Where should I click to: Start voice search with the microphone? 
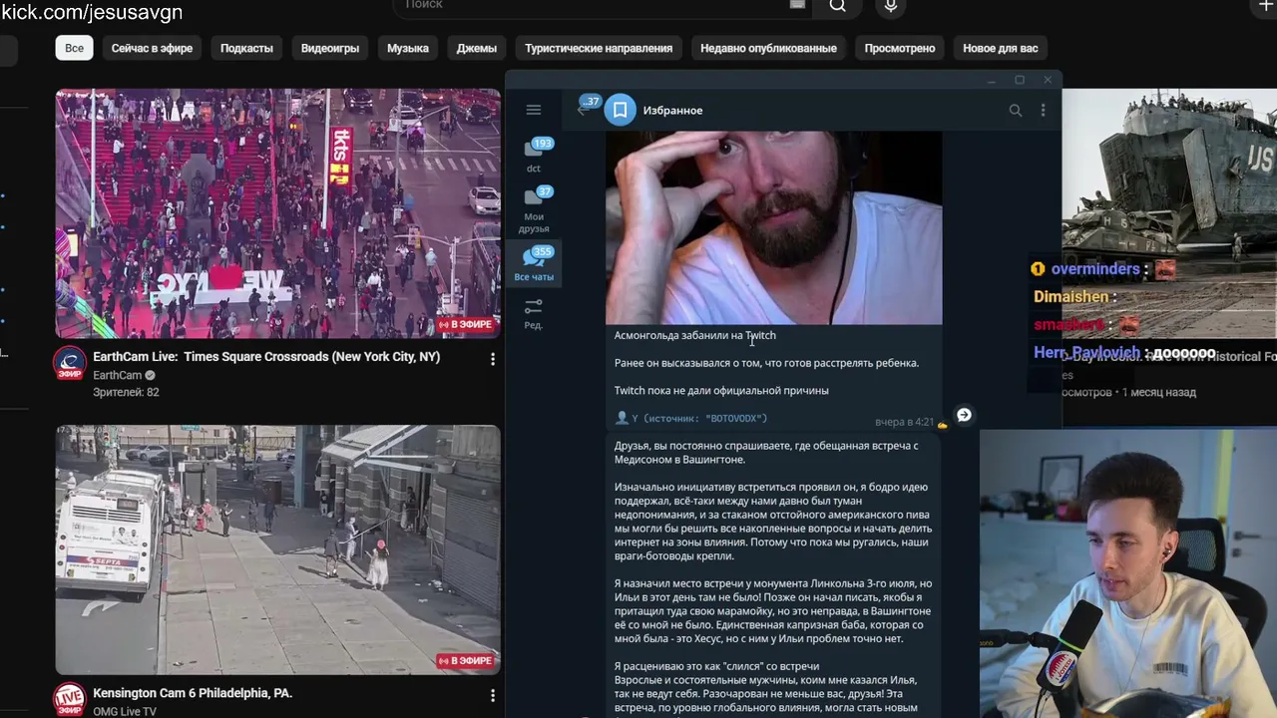coord(891,6)
